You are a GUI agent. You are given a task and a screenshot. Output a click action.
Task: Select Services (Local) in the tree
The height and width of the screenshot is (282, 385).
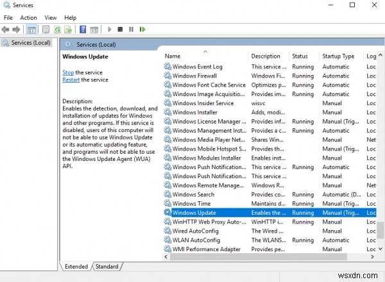(31, 43)
